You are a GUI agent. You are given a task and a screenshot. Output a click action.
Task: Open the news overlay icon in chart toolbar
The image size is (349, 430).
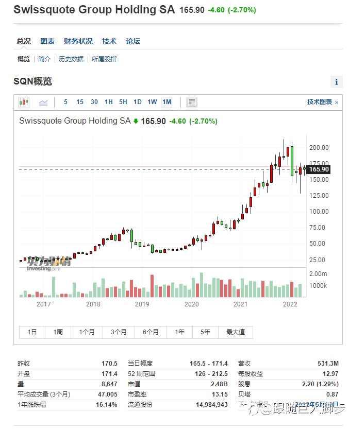(x=192, y=102)
